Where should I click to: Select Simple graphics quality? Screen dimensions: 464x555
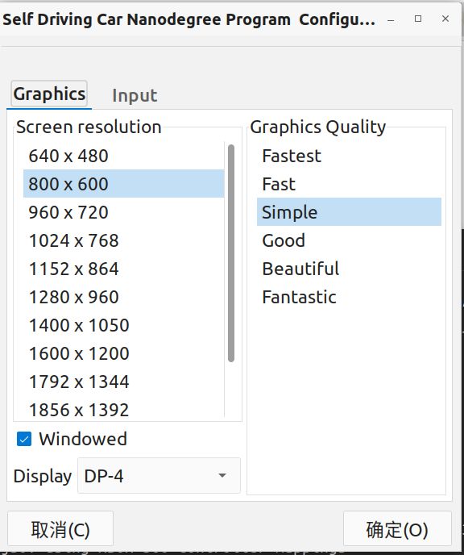pos(349,212)
